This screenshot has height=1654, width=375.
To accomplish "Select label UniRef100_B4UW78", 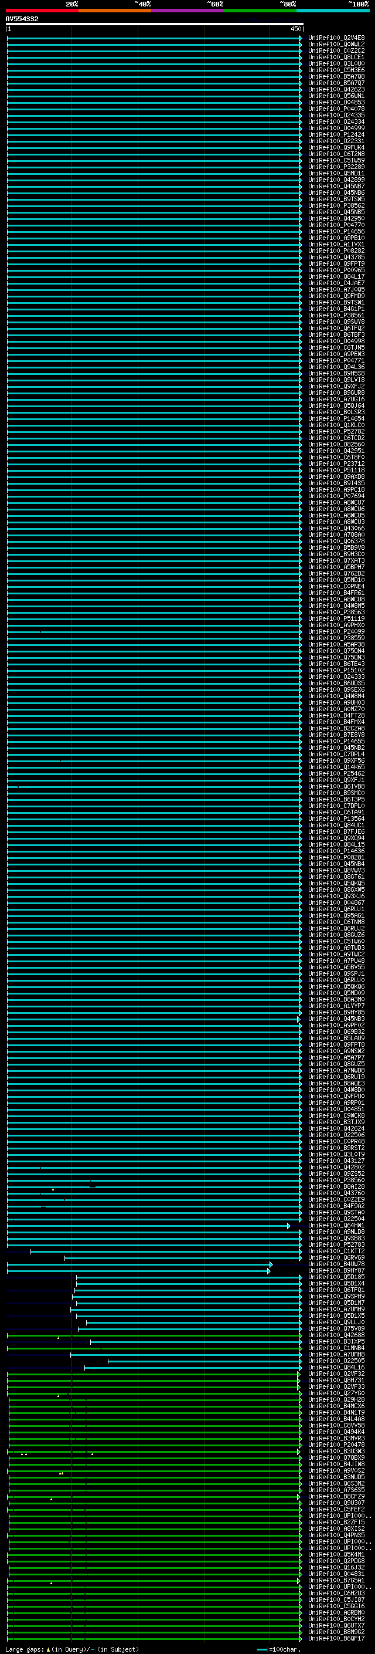I will (336, 1264).
